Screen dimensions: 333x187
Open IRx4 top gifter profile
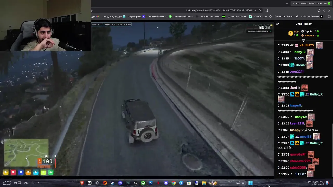(x=297, y=32)
